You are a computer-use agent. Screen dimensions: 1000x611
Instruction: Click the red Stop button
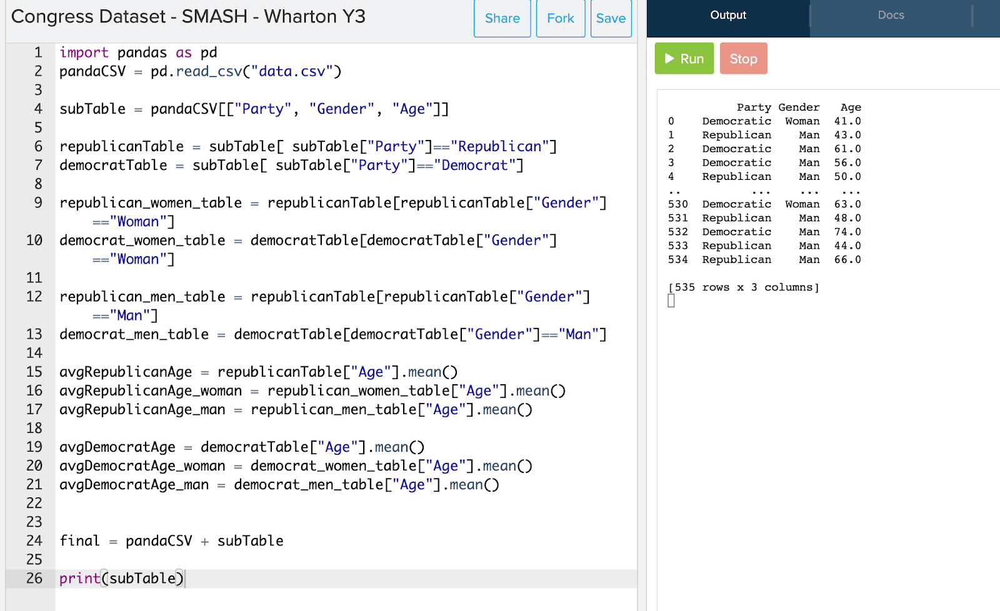[x=743, y=59]
